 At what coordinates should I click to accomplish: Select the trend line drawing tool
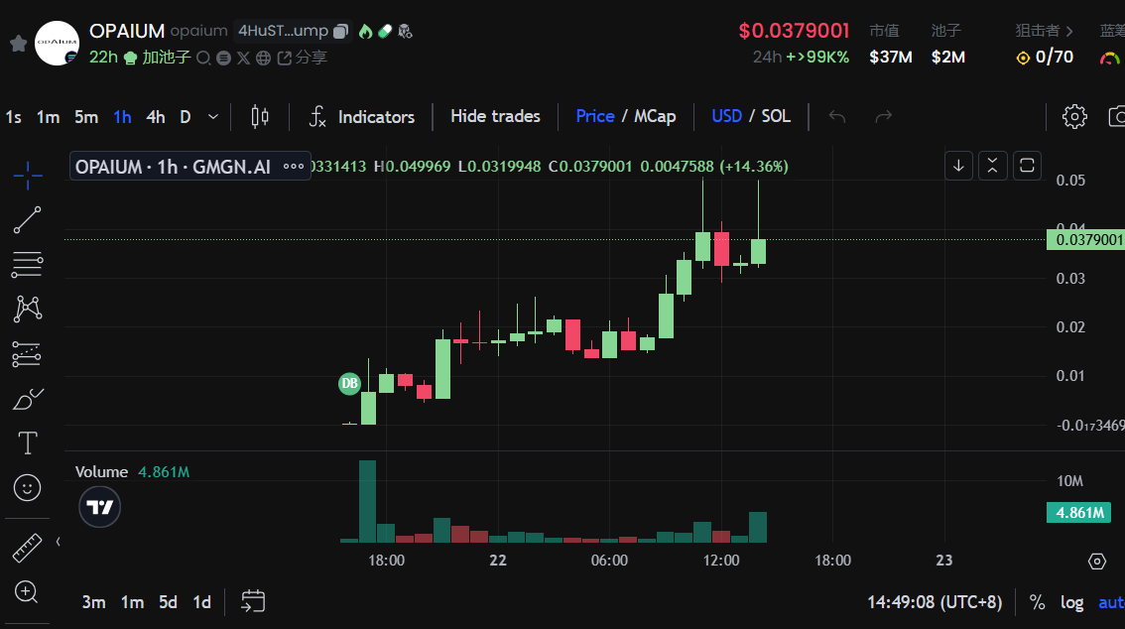tap(28, 220)
